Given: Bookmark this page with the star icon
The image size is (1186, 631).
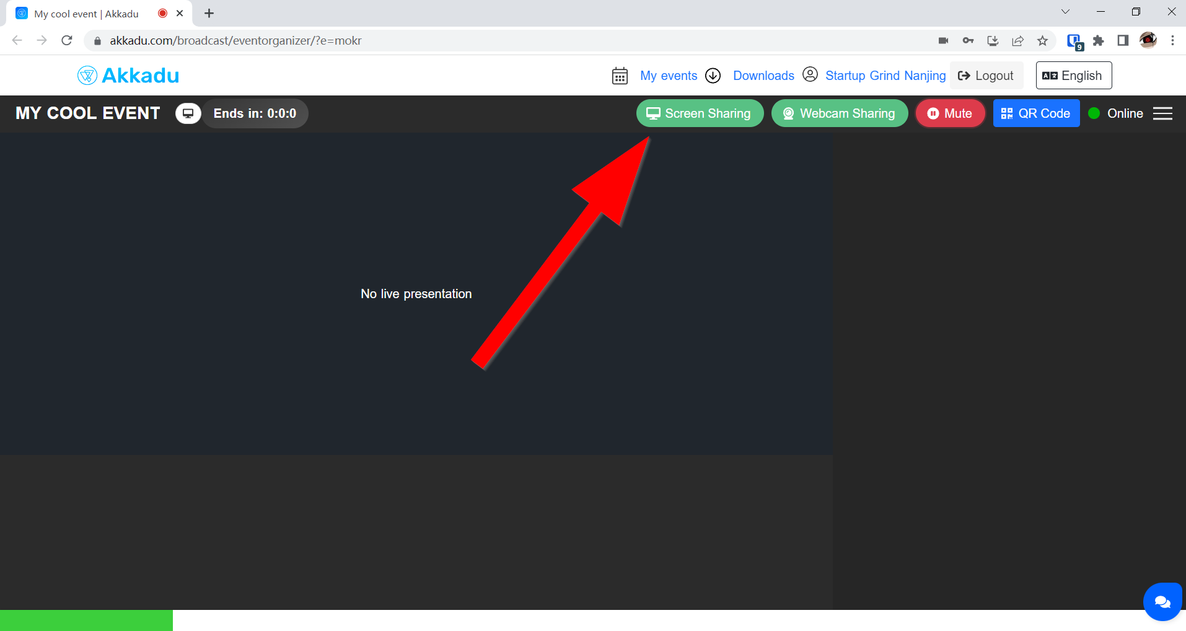Looking at the screenshot, I should click(1042, 40).
